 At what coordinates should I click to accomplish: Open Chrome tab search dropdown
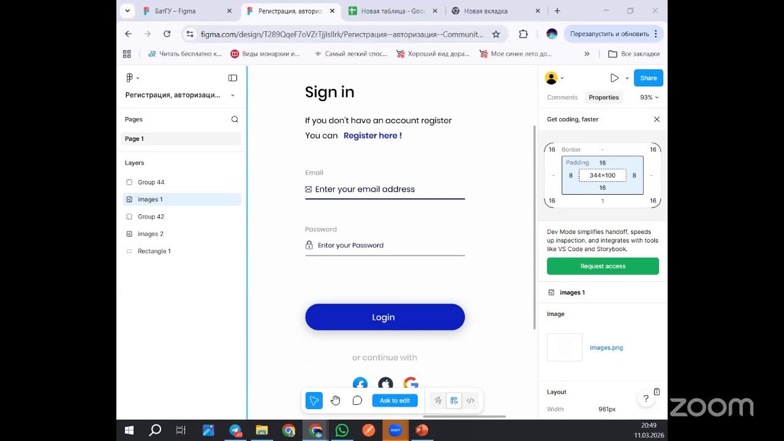pos(127,11)
